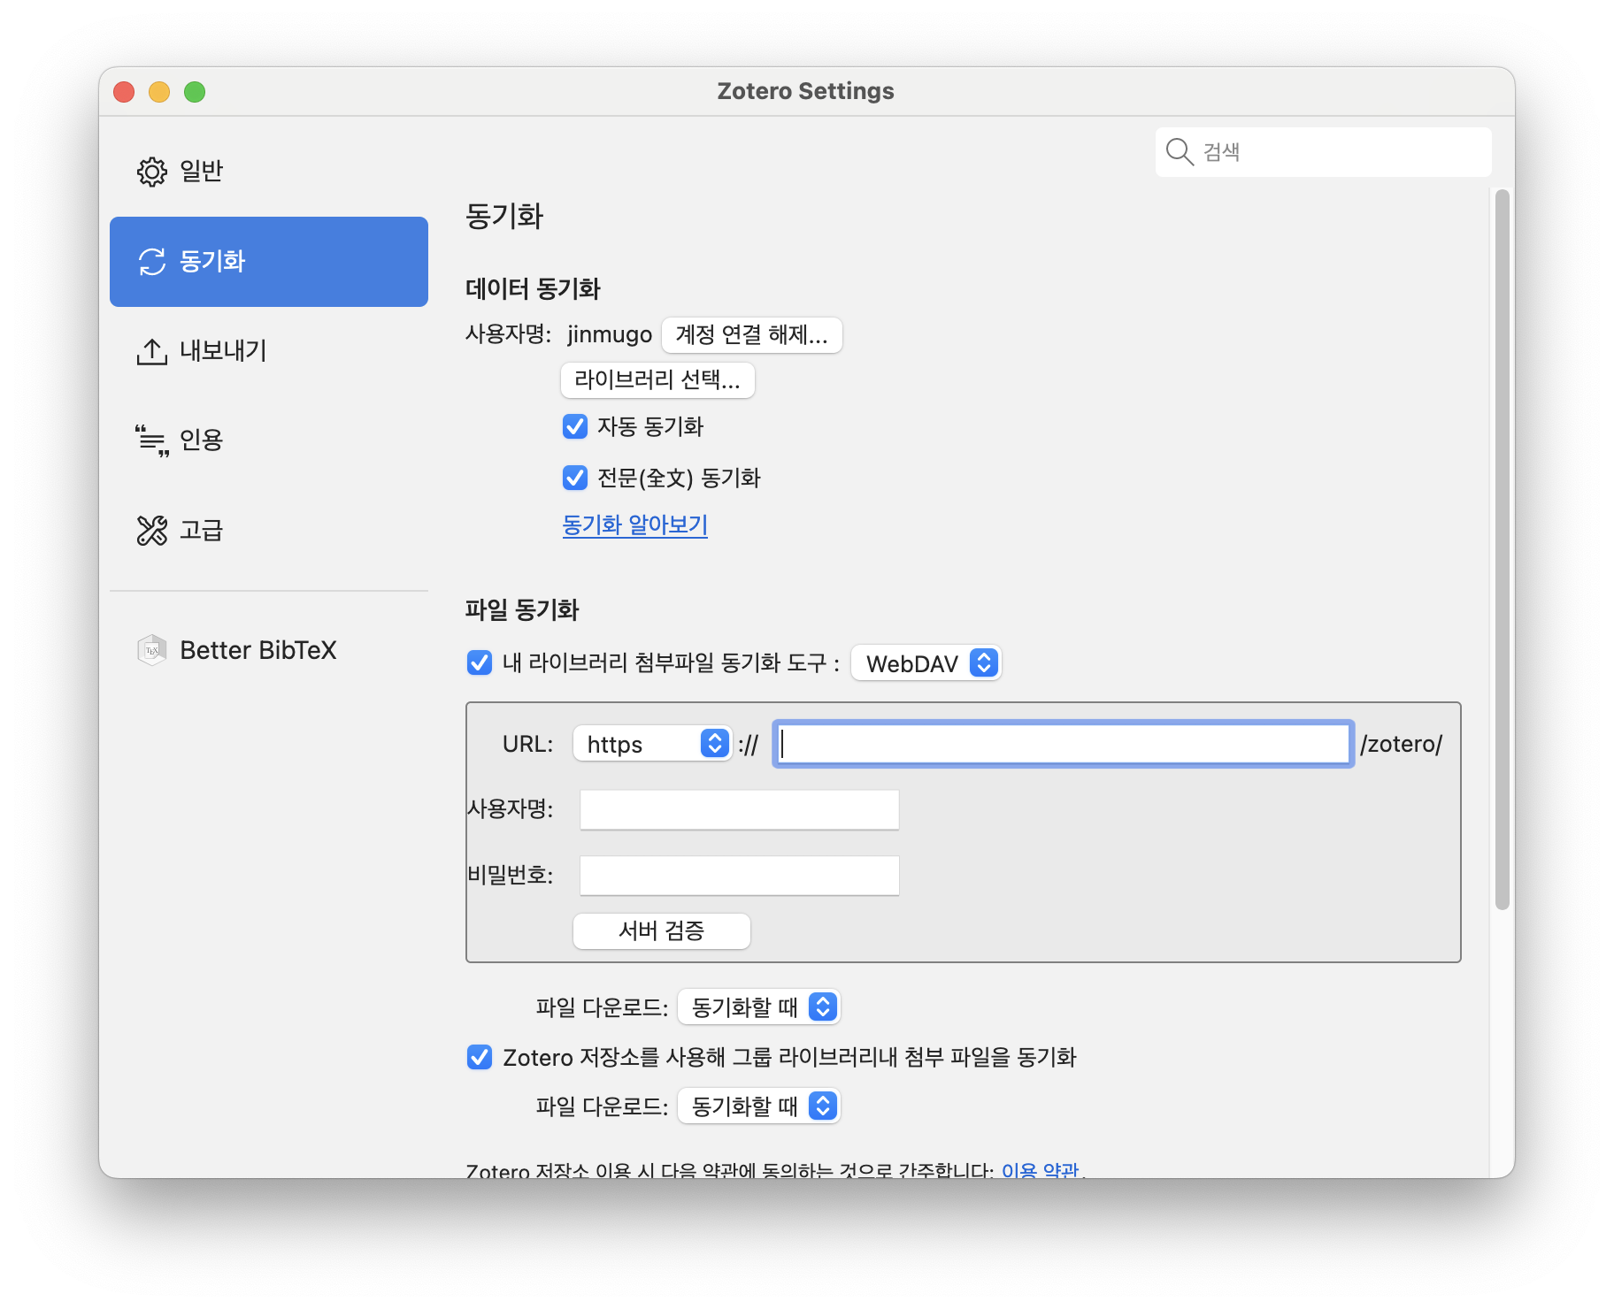Open the 동기화 알아보기 link
Screen dimensions: 1614x1309
[x=634, y=525]
